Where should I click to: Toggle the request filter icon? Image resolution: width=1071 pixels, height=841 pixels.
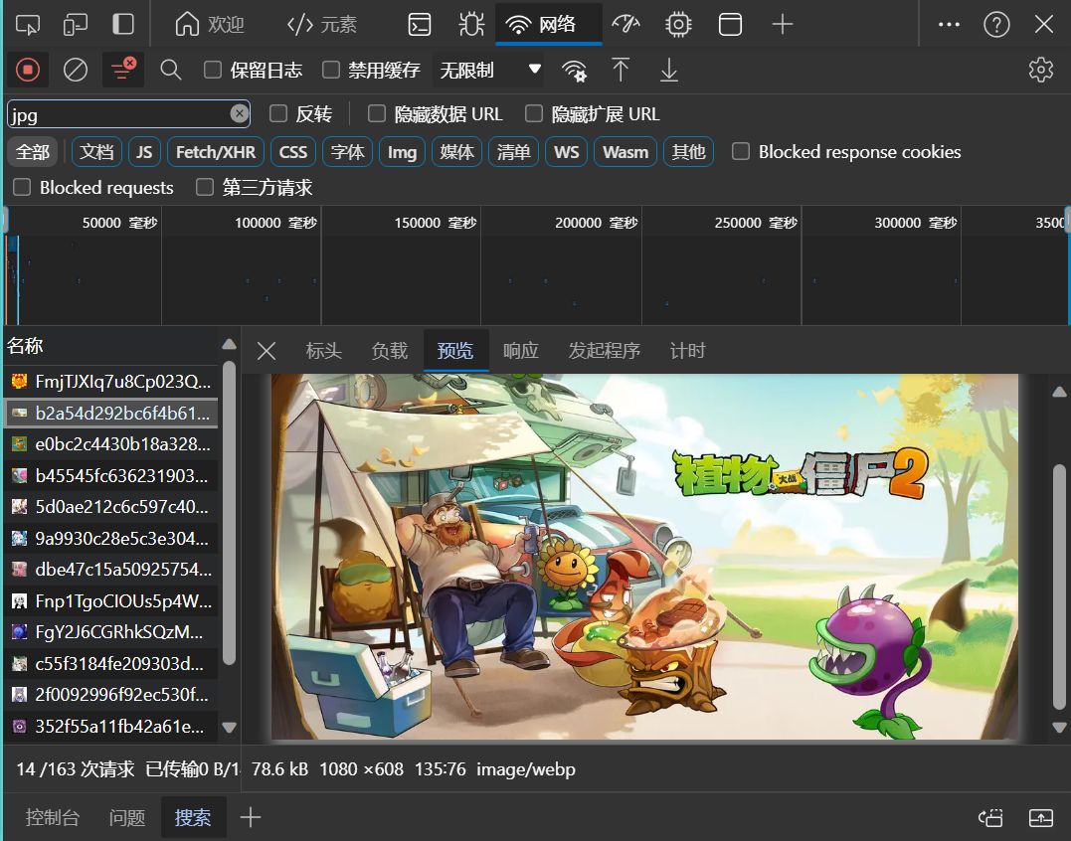pyautogui.click(x=123, y=70)
